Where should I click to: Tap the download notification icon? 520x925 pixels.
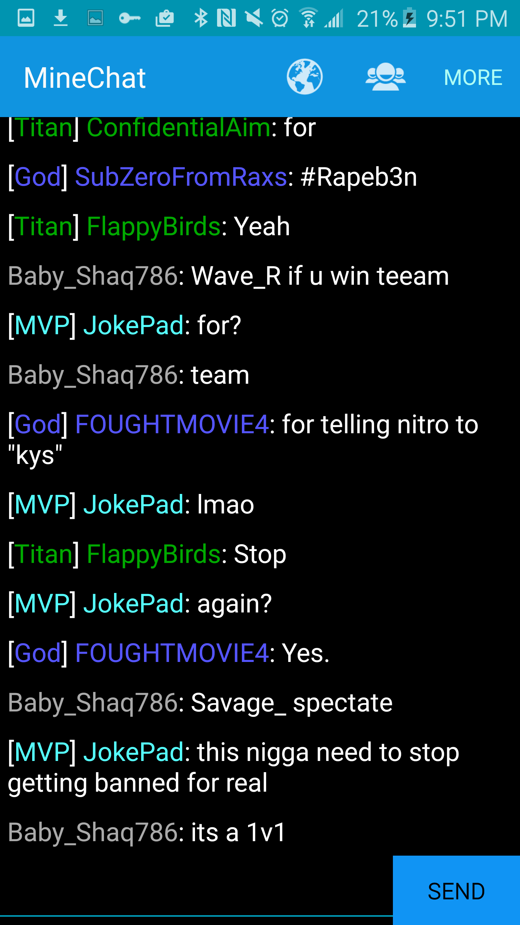tap(60, 18)
